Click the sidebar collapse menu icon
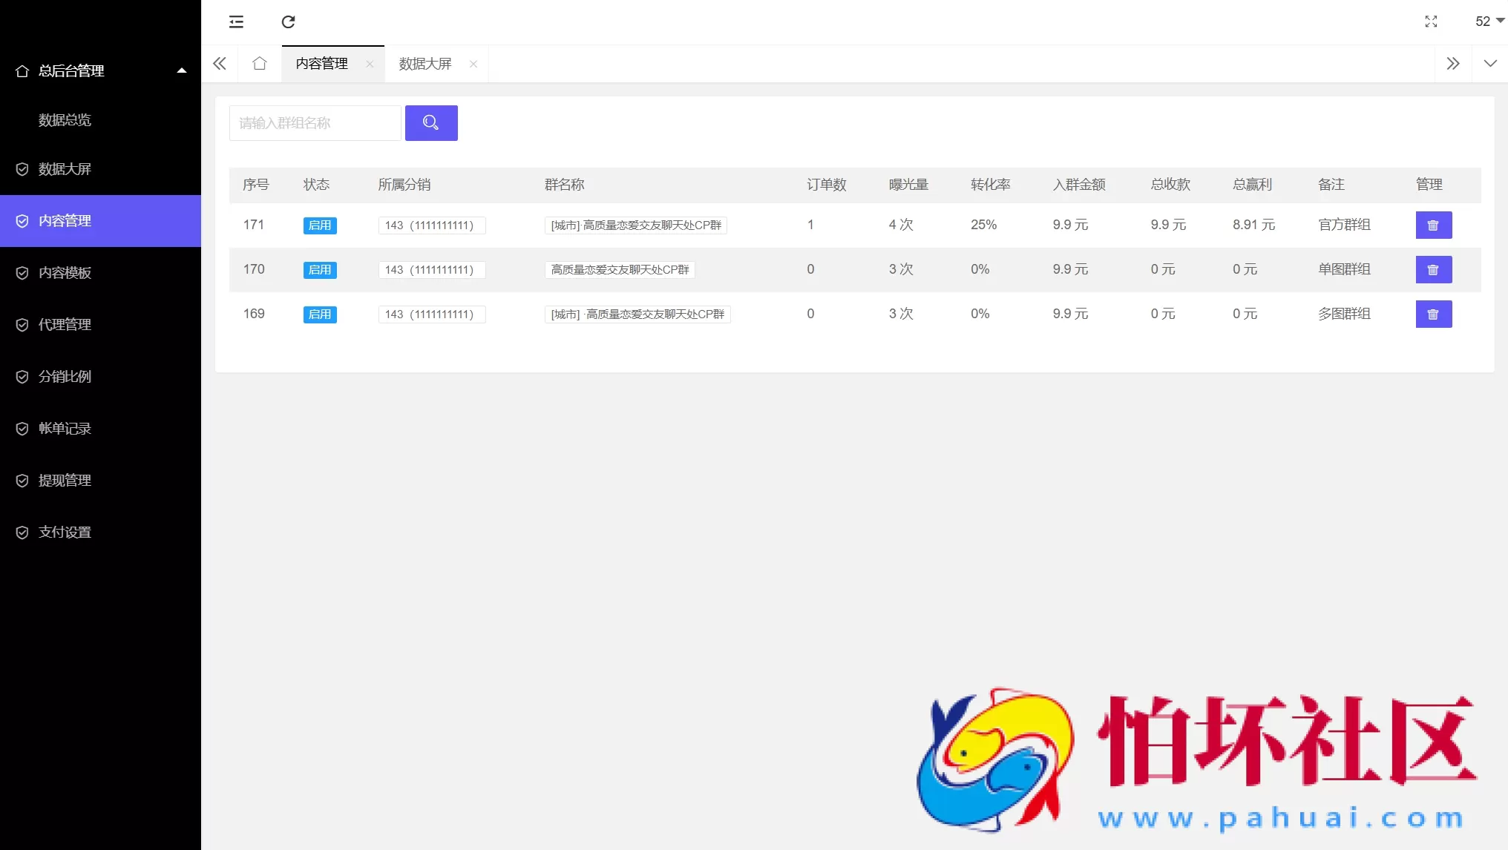Screen dimensions: 1508x850 (x=236, y=22)
